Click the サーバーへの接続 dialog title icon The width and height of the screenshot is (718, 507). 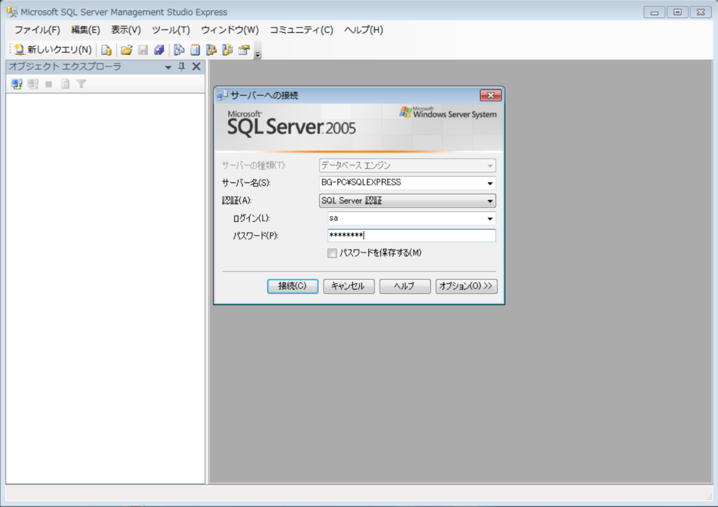(223, 95)
